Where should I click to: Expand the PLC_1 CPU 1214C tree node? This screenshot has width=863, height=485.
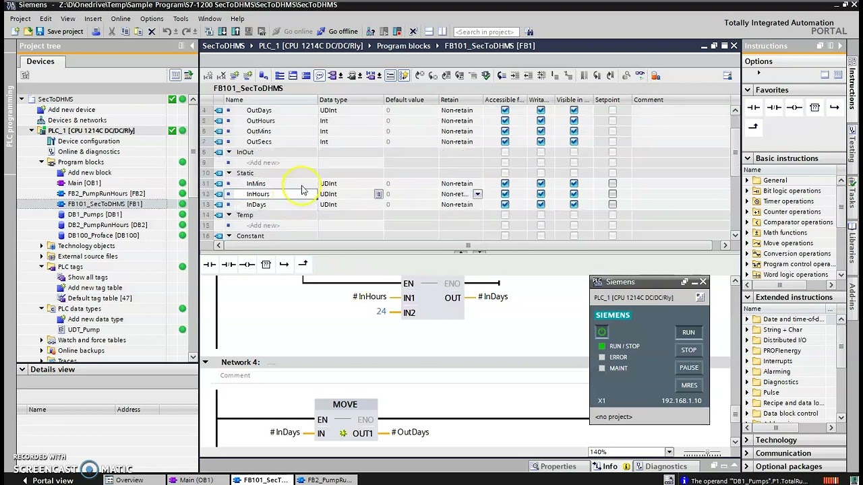(32, 131)
